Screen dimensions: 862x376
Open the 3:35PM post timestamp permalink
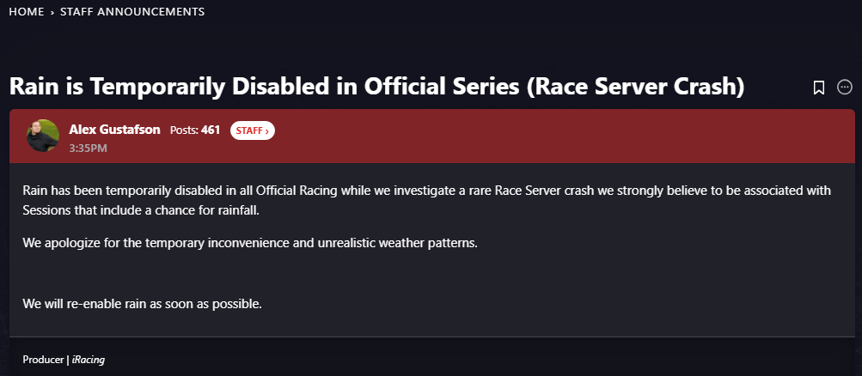click(88, 148)
